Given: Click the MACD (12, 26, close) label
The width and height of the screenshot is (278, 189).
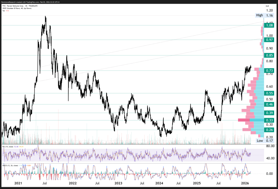Looking at the screenshot, I should 12,165.
